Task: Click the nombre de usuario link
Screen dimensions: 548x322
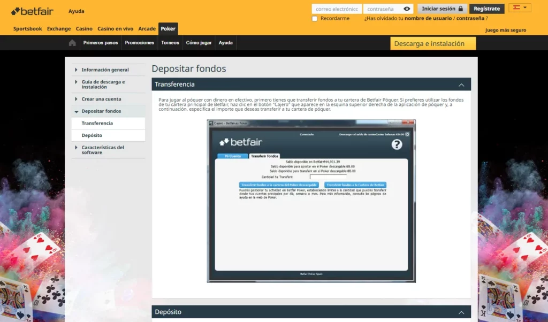Action: [428, 18]
